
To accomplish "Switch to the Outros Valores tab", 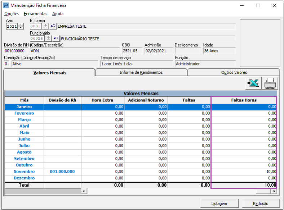I will (x=234, y=73).
